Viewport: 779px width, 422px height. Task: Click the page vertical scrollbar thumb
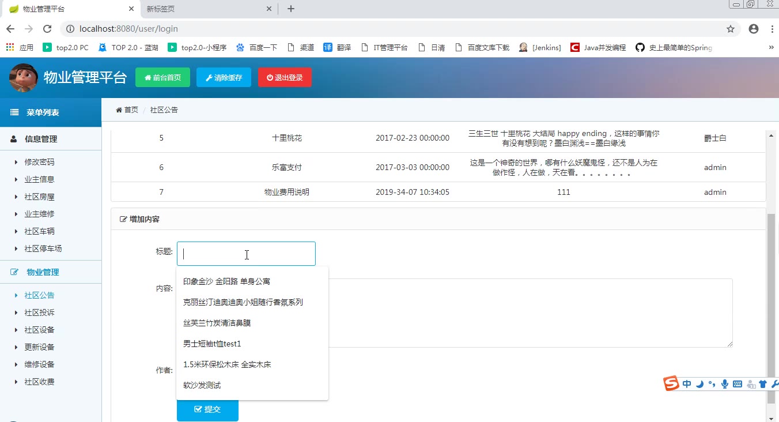(771, 300)
